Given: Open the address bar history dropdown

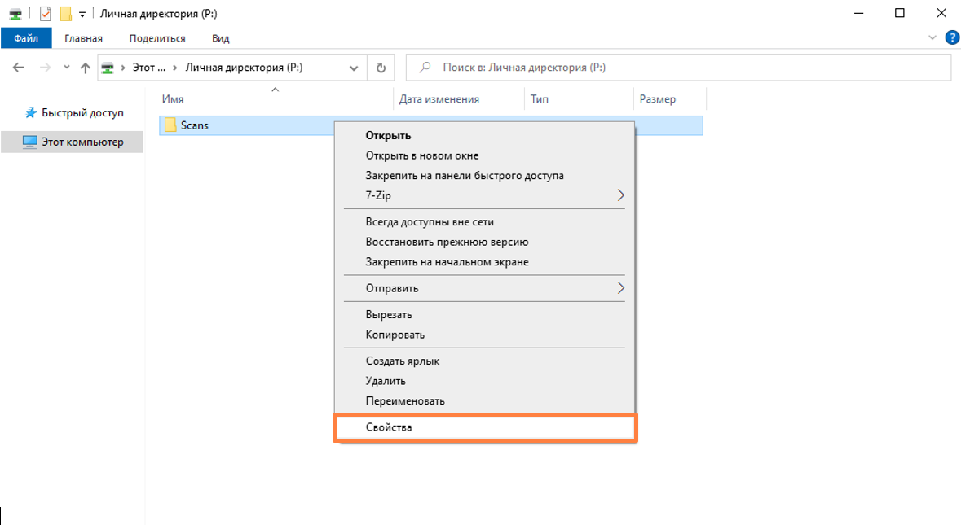Looking at the screenshot, I should 354,68.
